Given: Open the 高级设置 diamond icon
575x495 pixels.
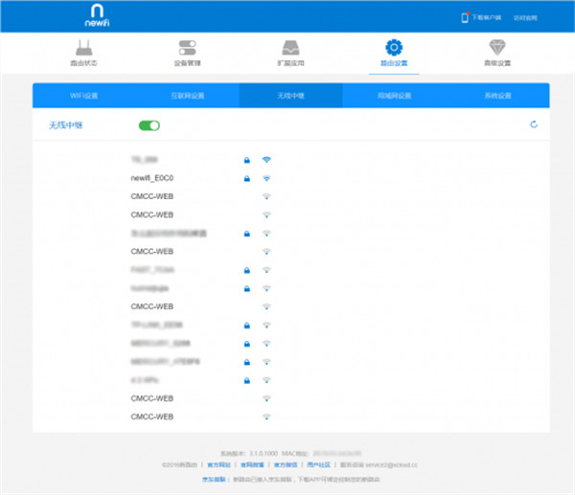Looking at the screenshot, I should point(497,48).
